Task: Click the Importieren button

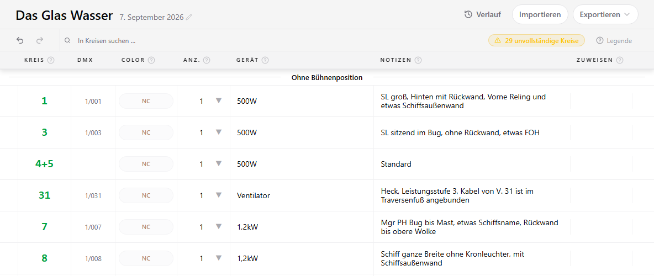Action: point(540,14)
